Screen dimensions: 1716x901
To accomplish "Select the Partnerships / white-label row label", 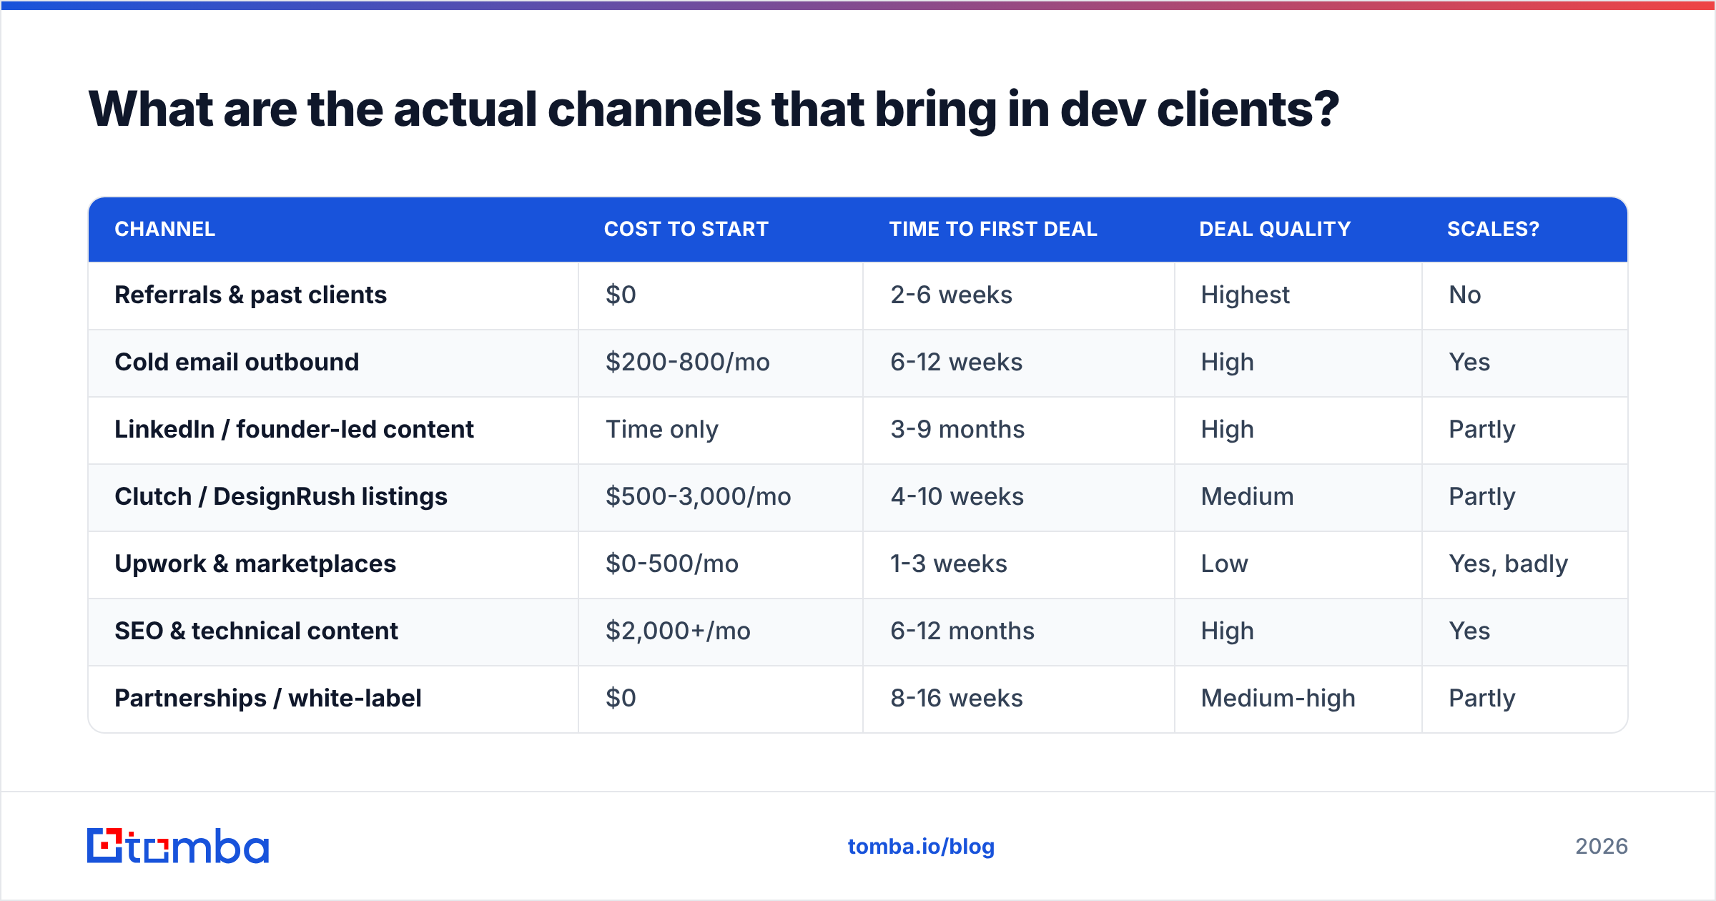I will point(268,698).
